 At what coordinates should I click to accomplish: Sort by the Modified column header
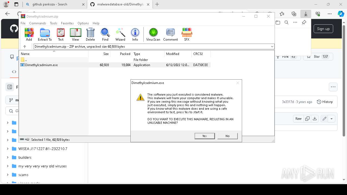[x=178, y=54]
